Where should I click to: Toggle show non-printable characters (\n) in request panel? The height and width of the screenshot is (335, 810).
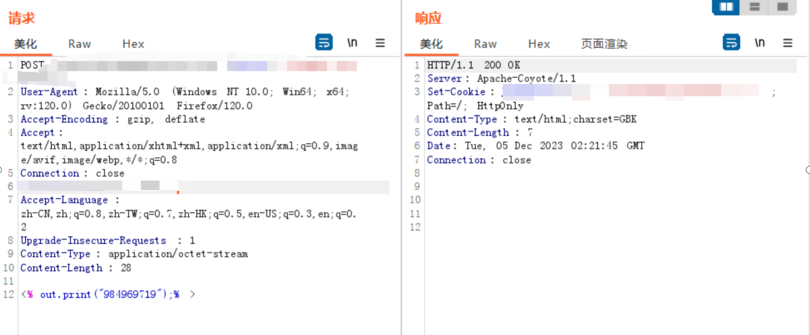pos(352,42)
